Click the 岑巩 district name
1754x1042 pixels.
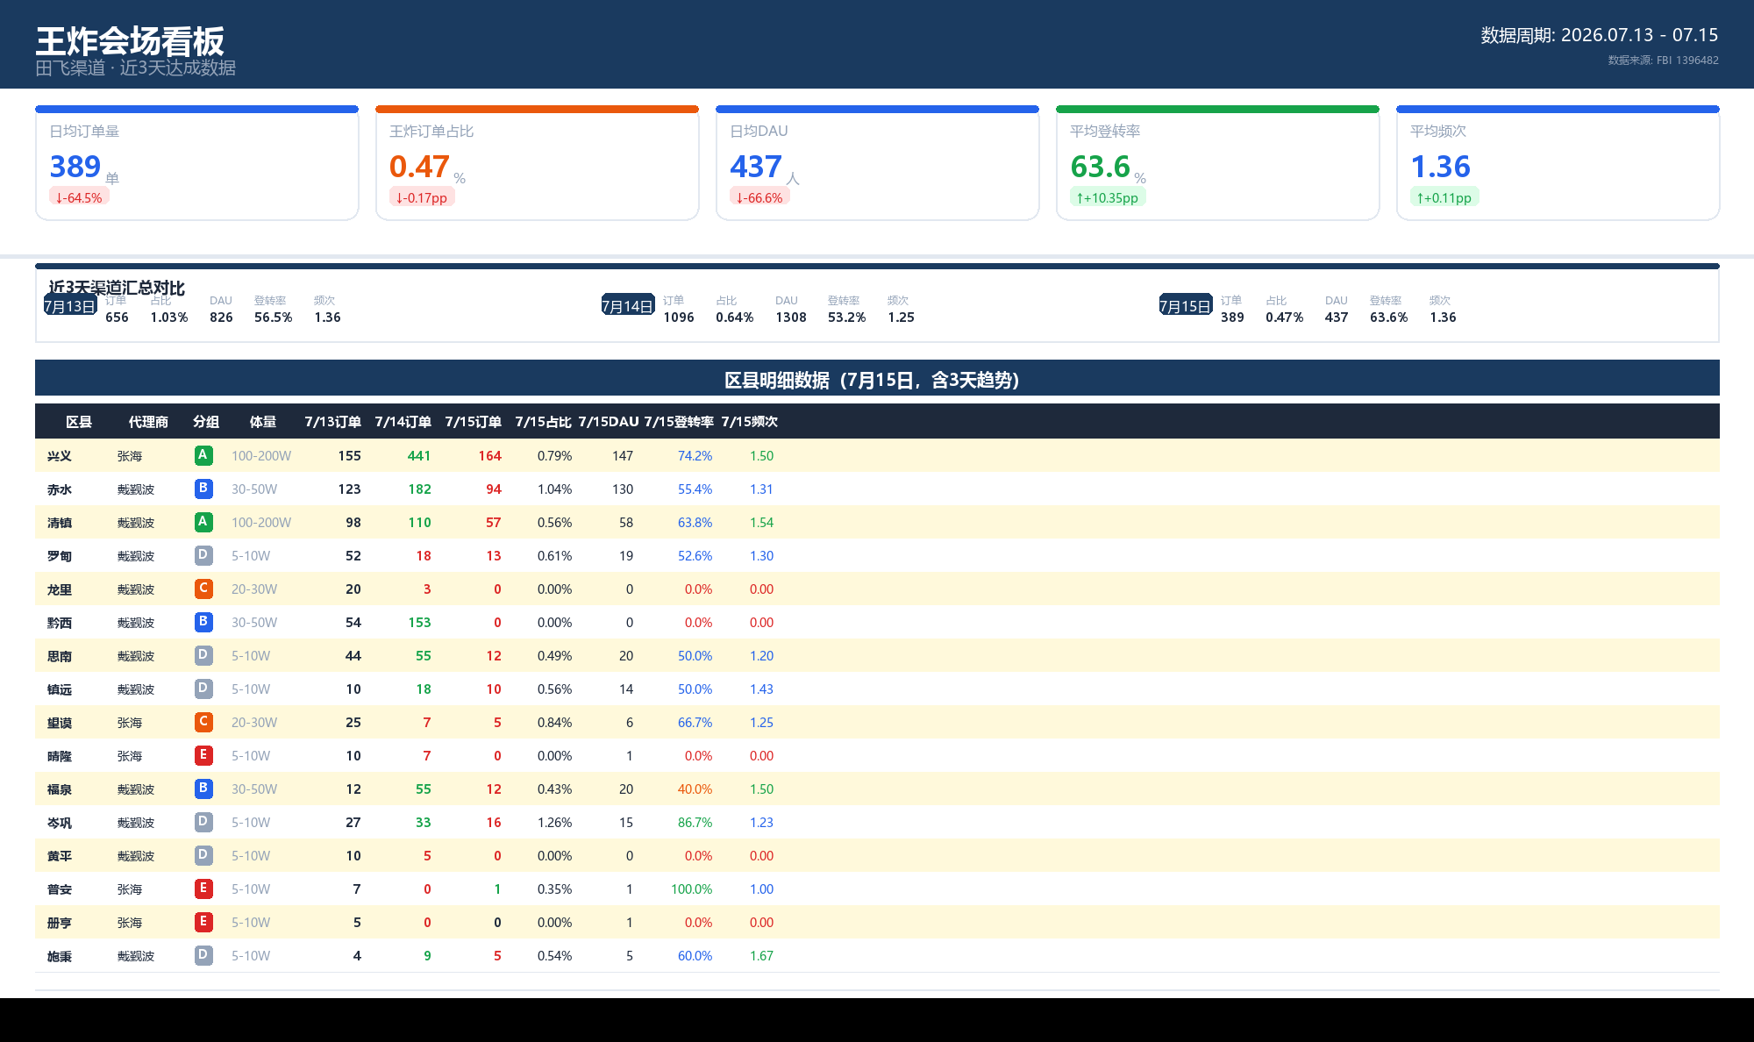click(x=60, y=823)
